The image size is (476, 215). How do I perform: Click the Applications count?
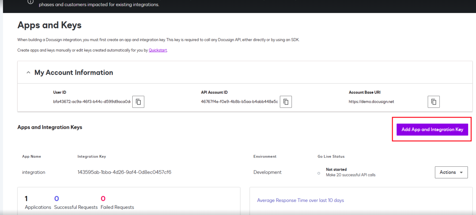pyautogui.click(x=26, y=199)
